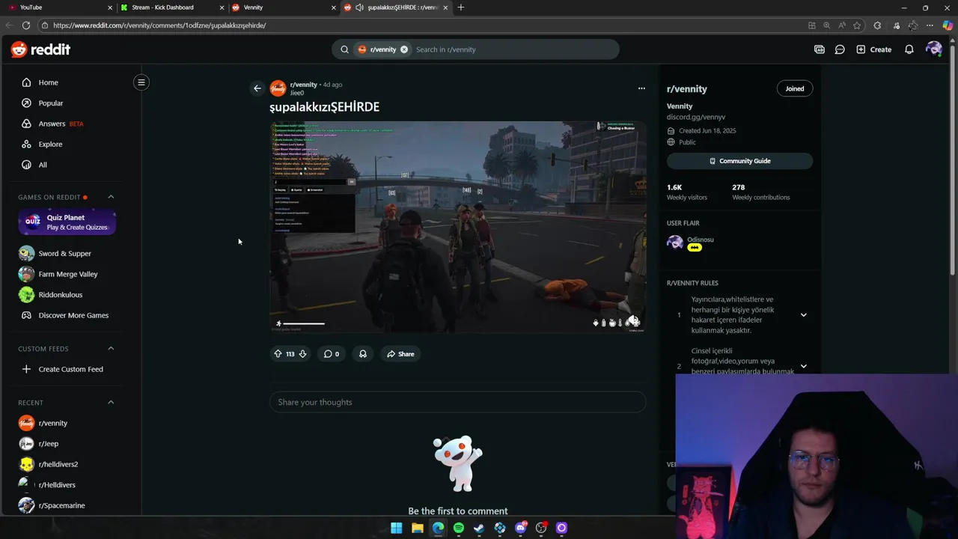Go back using the post back arrow

(257, 88)
